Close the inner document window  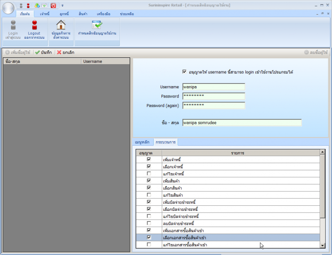pyautogui.click(x=328, y=14)
